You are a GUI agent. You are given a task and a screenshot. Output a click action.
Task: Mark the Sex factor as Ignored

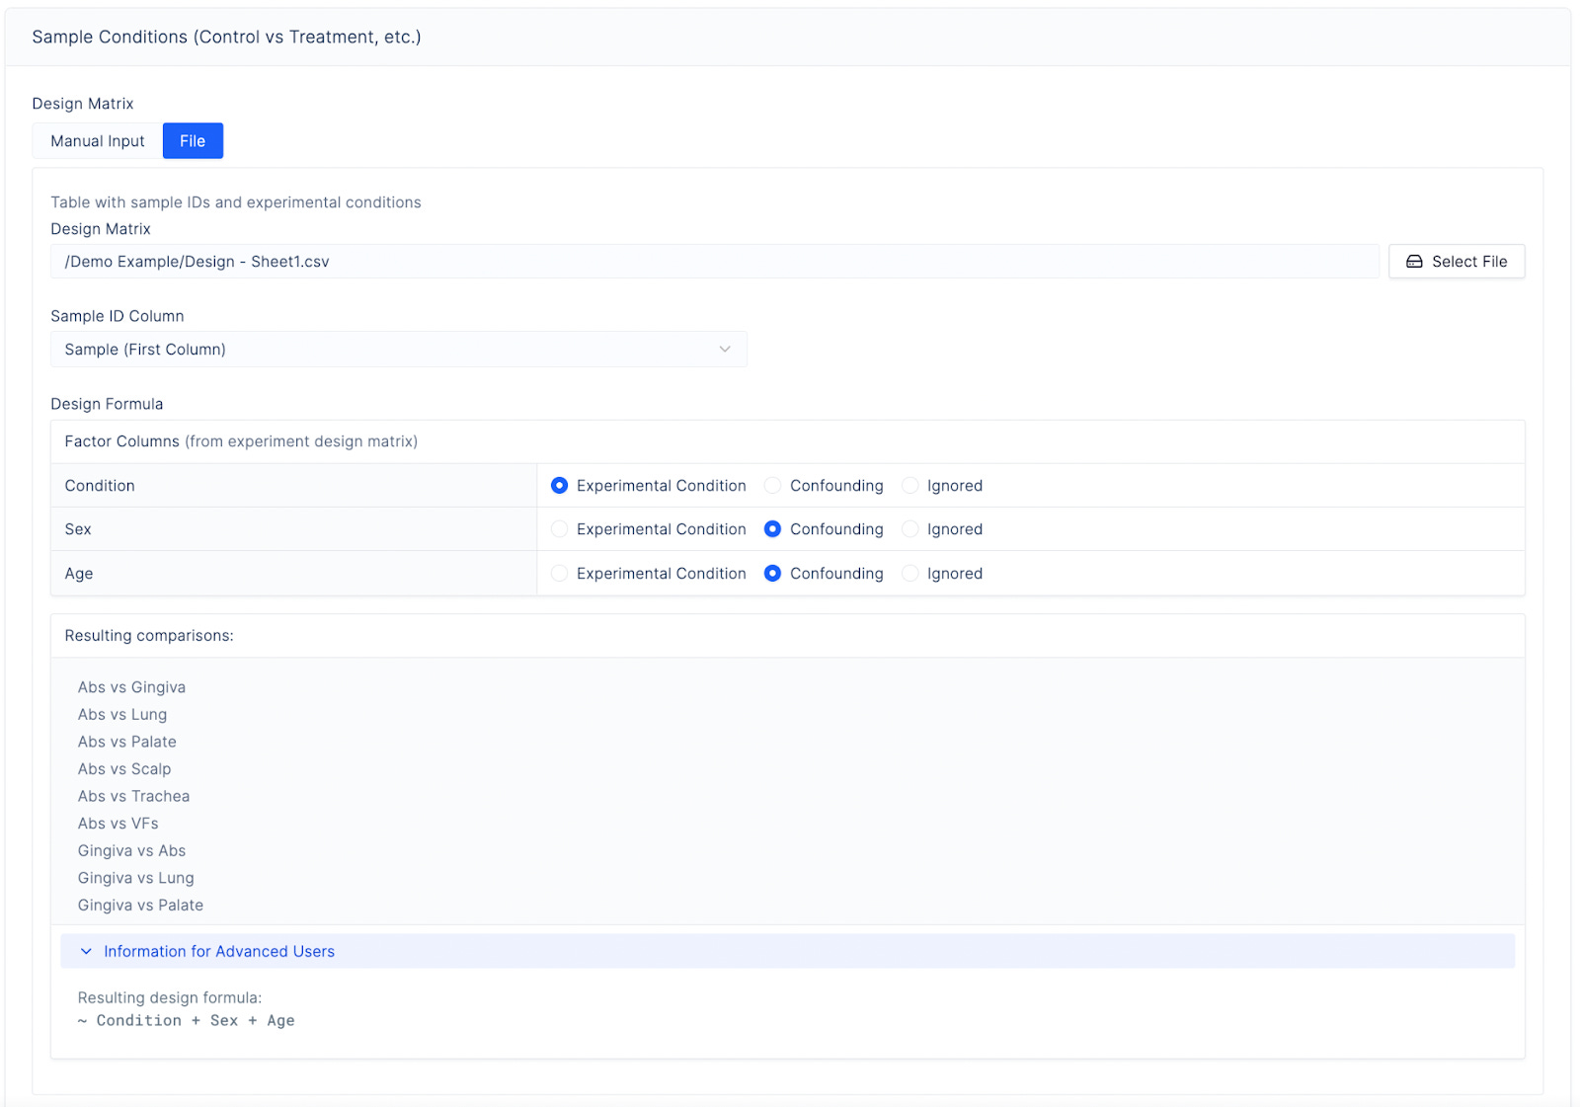click(x=909, y=528)
